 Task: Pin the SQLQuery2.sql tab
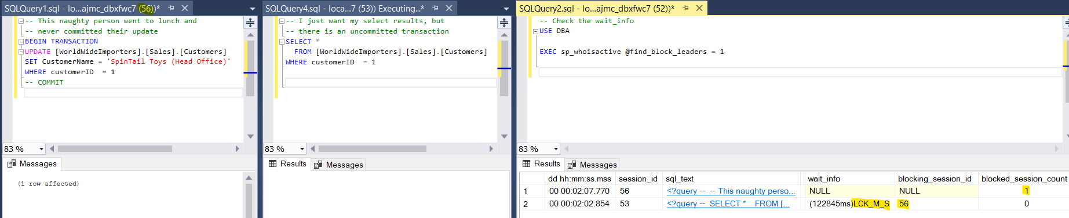pos(685,8)
